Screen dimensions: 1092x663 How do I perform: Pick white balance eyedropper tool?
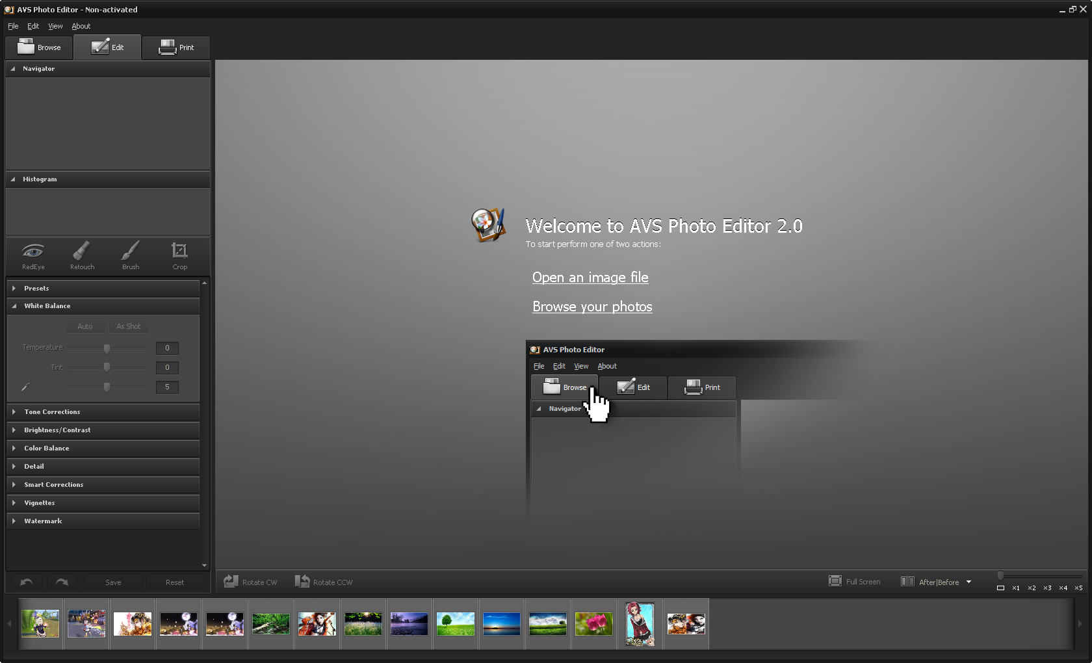coord(26,387)
